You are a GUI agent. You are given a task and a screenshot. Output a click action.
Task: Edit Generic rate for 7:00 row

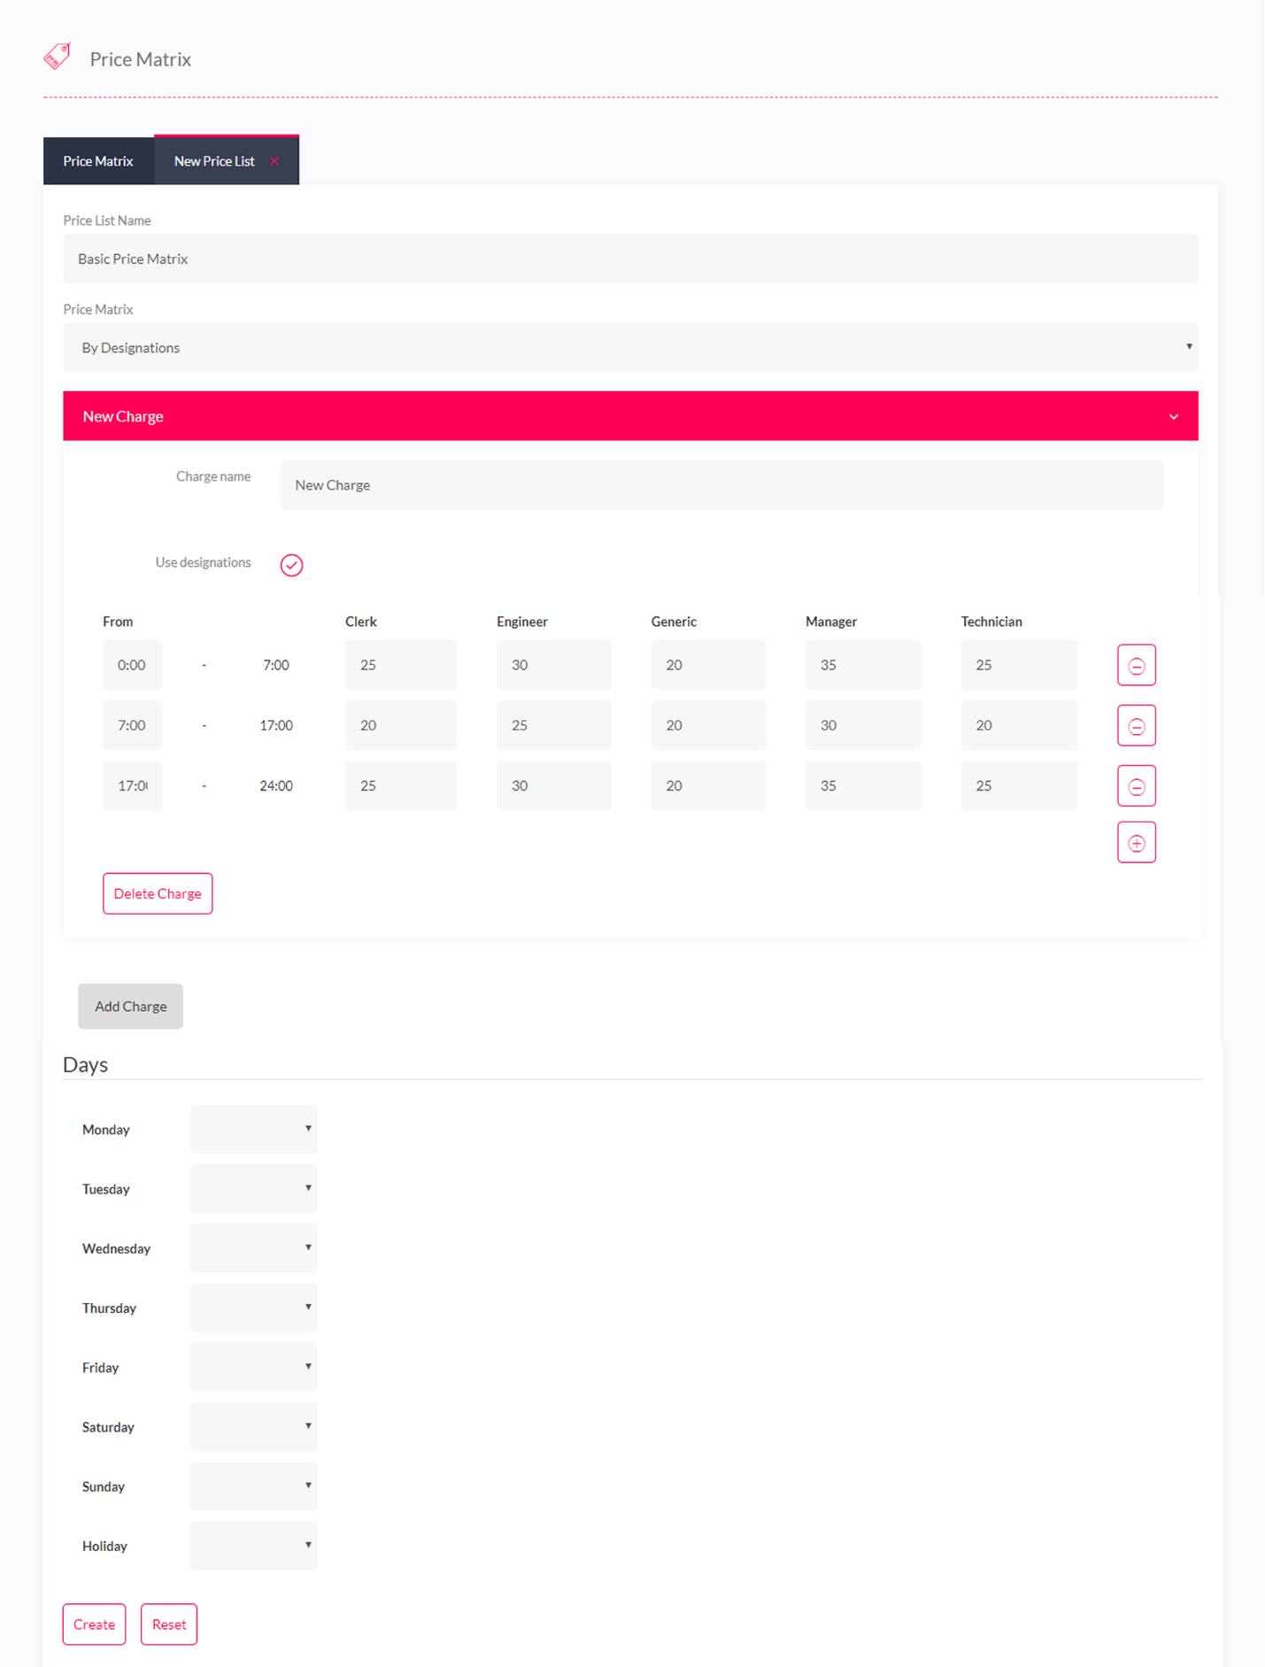click(708, 725)
